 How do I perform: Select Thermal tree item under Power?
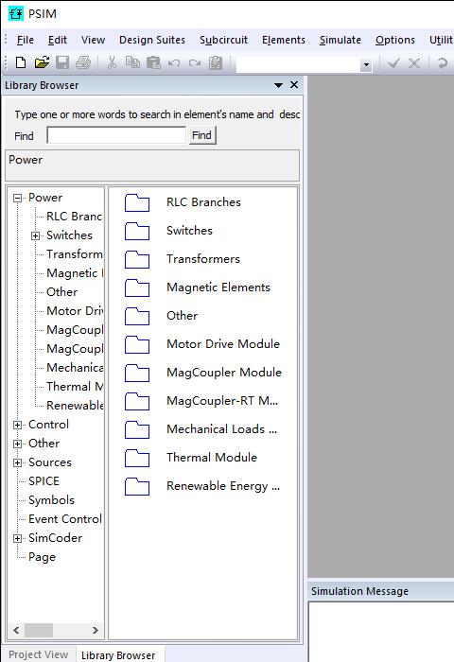tap(75, 387)
